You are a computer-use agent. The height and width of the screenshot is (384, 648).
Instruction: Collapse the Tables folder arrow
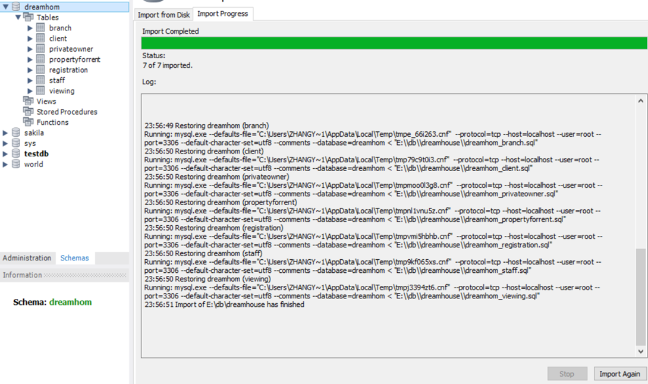[18, 17]
